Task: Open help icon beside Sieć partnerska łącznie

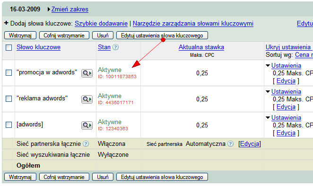Action: pos(86,144)
